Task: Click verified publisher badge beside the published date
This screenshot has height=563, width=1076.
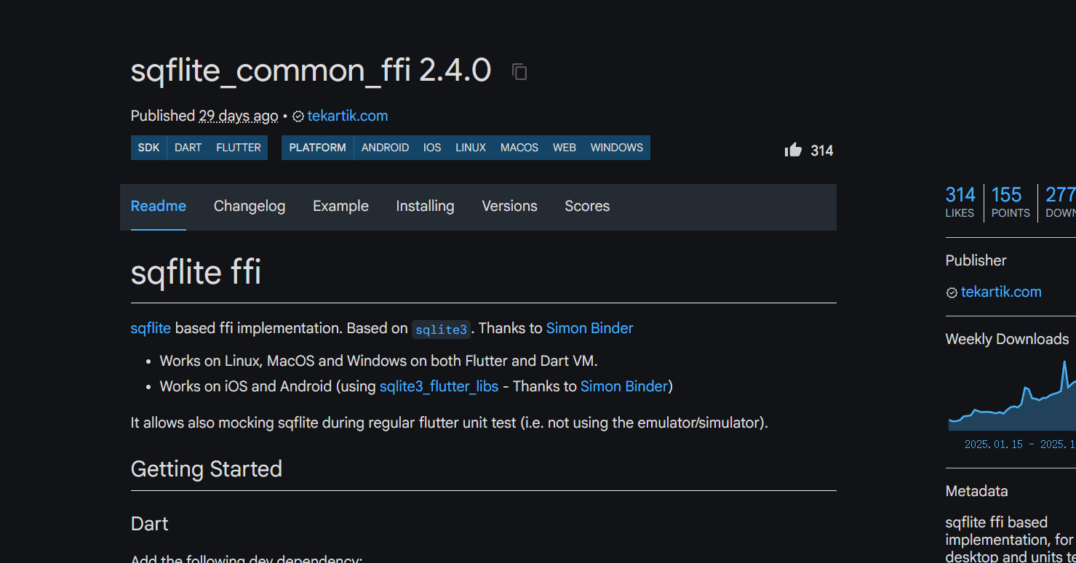Action: click(x=298, y=116)
